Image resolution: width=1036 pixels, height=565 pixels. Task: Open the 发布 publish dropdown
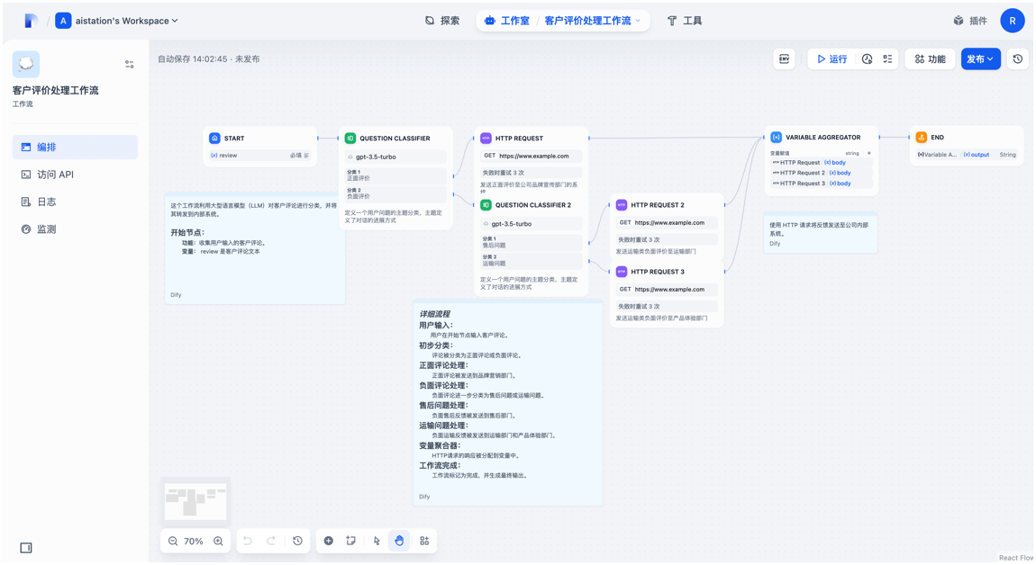coord(980,58)
